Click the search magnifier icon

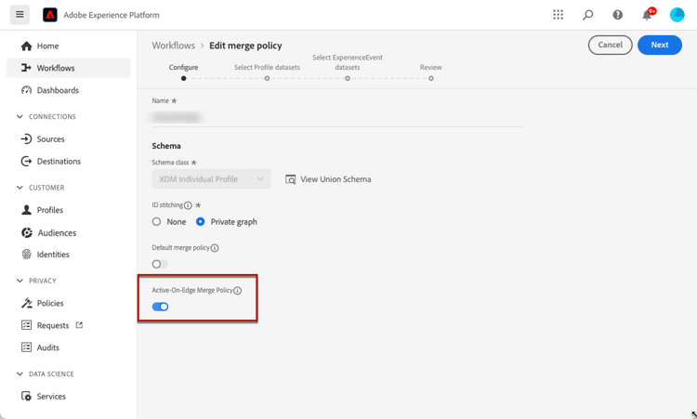[587, 15]
